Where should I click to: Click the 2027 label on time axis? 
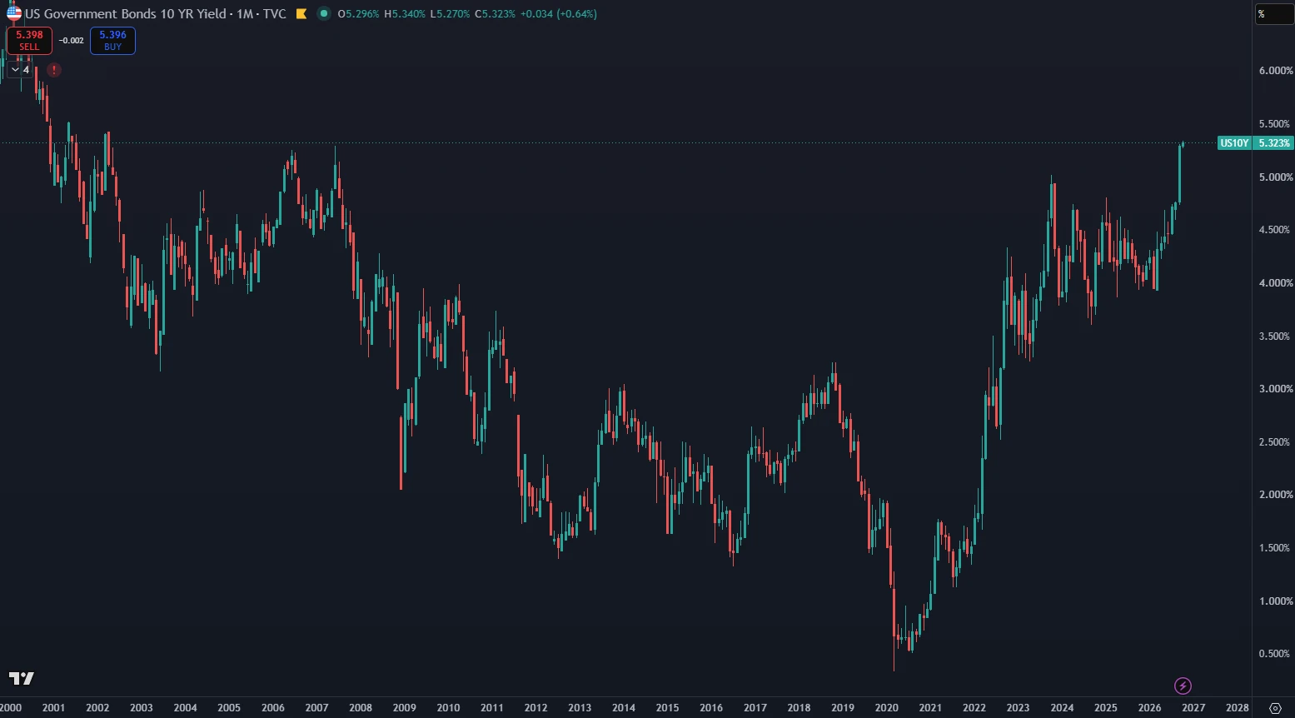click(x=1193, y=708)
